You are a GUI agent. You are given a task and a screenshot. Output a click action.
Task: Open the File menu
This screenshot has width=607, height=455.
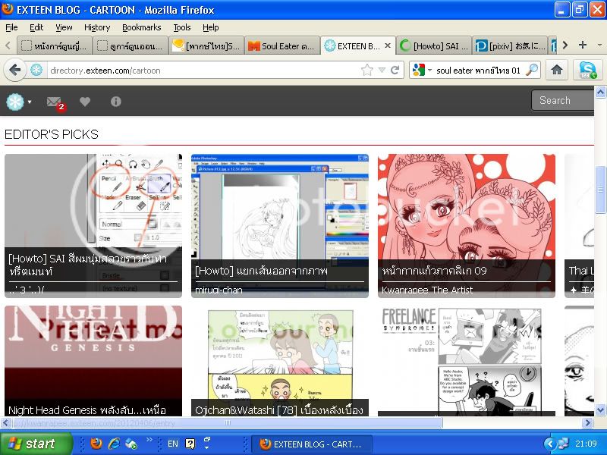coord(11,27)
